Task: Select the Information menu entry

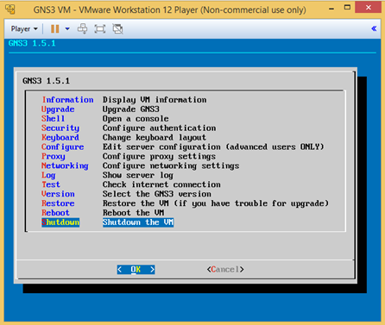Action: click(x=68, y=100)
